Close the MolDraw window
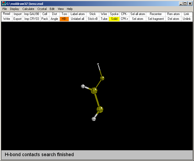Viewport: 194px width, 161px height. 190,4
